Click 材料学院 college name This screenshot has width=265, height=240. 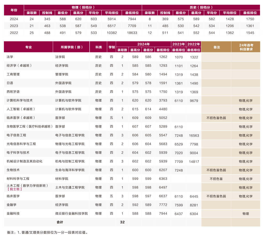click(62, 179)
